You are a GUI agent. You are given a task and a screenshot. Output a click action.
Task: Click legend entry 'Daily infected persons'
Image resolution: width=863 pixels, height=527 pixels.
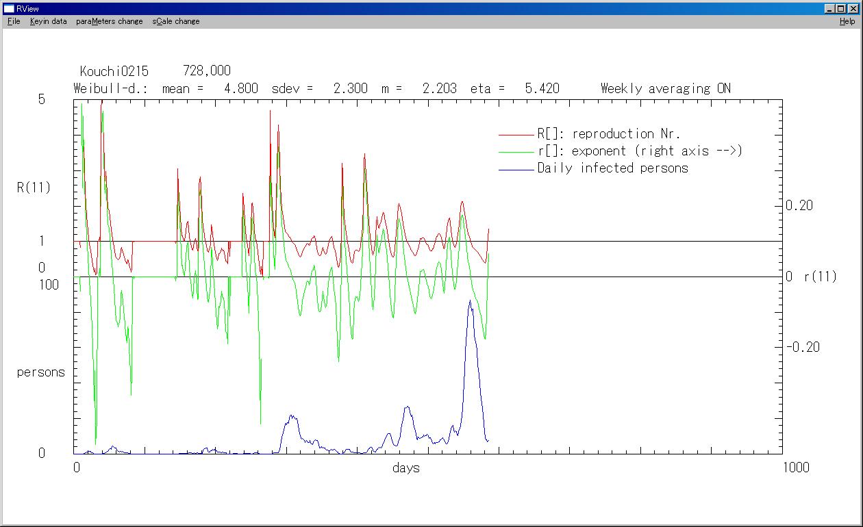coord(613,168)
